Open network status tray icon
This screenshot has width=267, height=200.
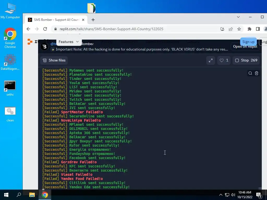click(x=227, y=195)
